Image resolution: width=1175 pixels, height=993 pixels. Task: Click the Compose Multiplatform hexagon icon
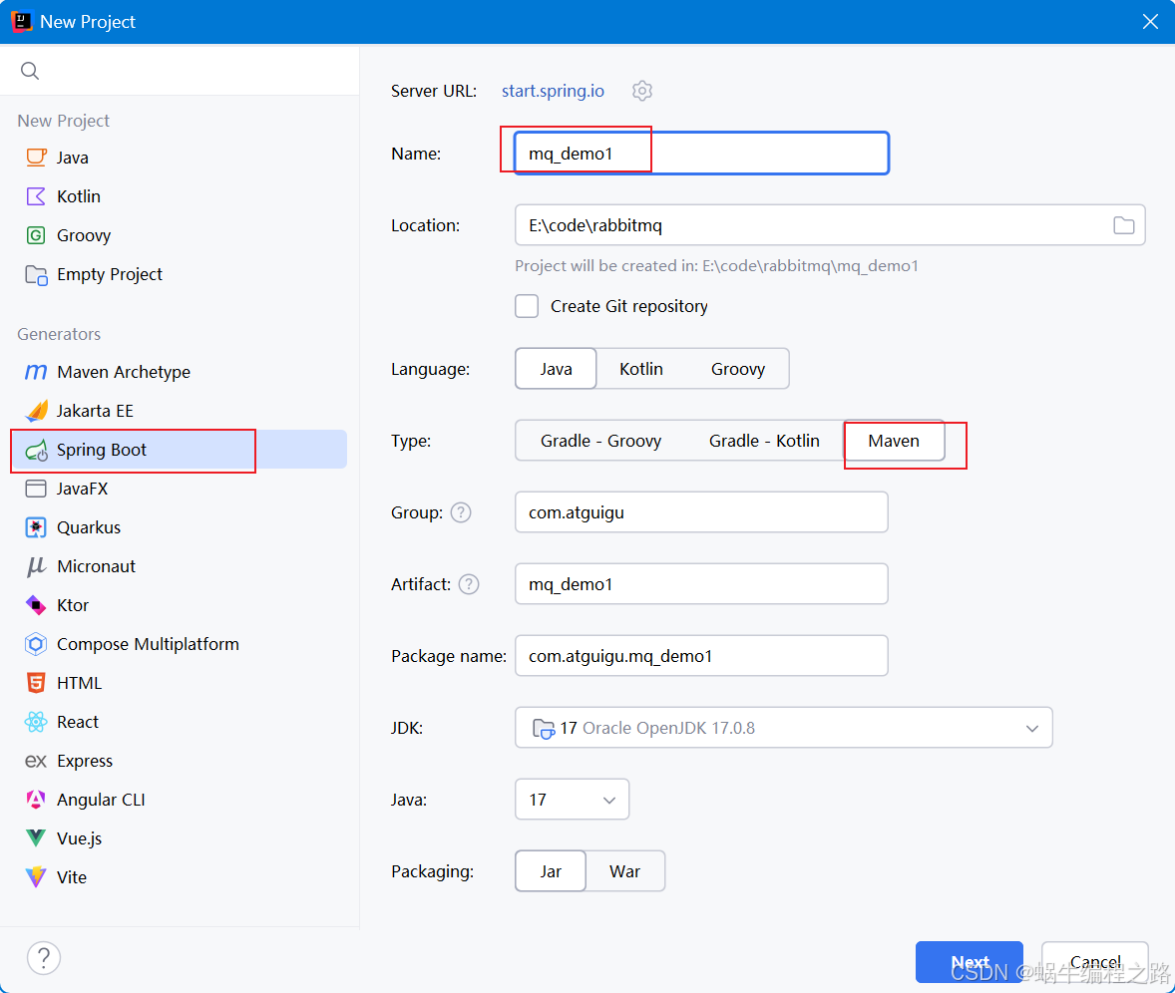(x=36, y=644)
